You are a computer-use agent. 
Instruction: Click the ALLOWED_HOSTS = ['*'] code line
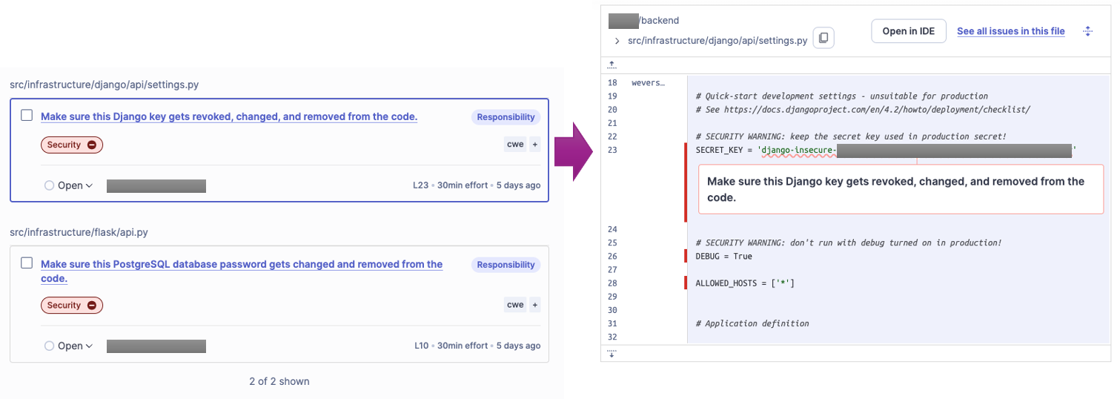(745, 283)
